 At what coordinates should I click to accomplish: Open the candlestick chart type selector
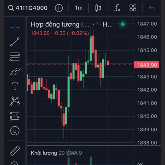click(98, 8)
